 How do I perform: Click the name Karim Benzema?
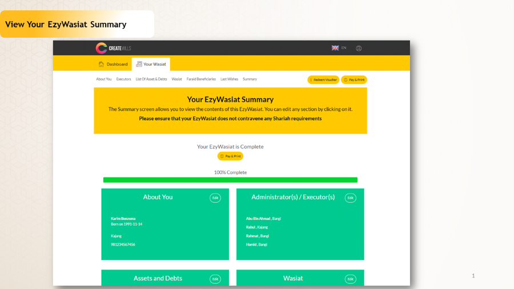point(123,219)
